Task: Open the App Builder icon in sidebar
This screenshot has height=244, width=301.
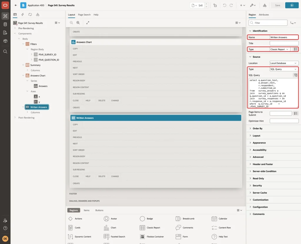Action: point(5,16)
